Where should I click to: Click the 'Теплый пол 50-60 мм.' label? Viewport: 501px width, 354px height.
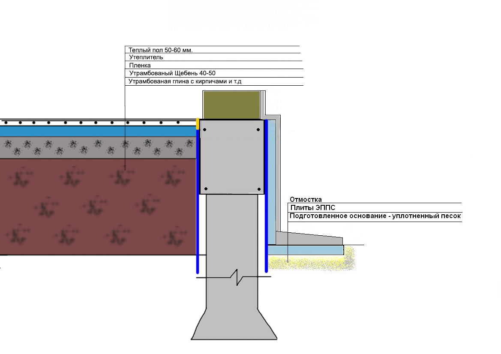pos(160,50)
